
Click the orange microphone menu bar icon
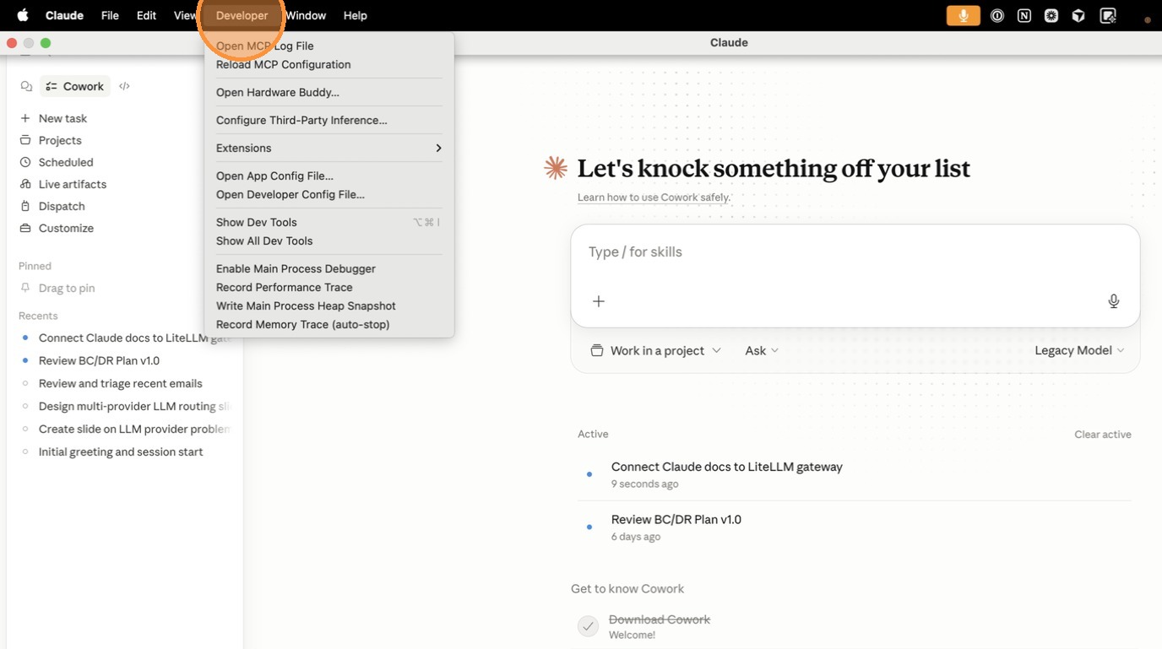[x=963, y=15]
